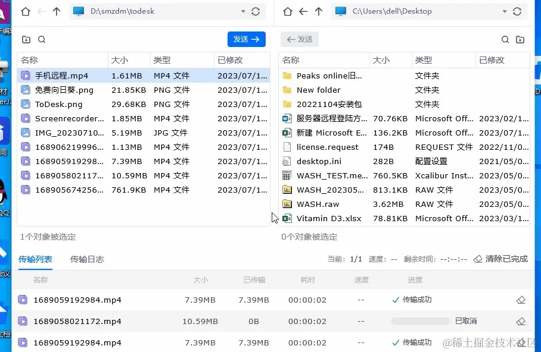
Task: Go up one folder in the remote Desktop pane
Action: pos(318,11)
